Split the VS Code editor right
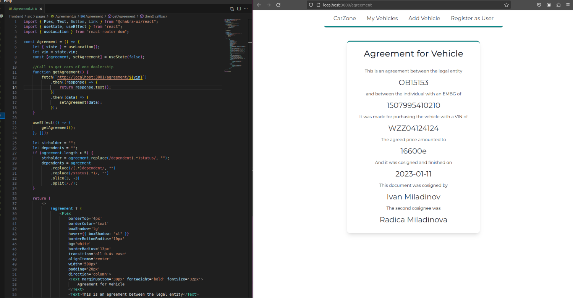The height and width of the screenshot is (298, 573). 239,9
